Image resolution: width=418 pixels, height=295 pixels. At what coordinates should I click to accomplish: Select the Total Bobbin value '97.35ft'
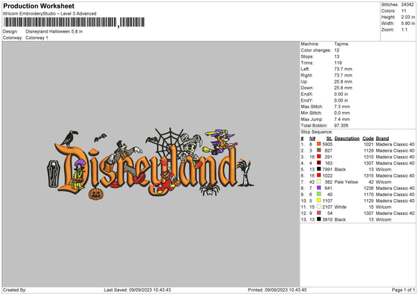(x=341, y=125)
